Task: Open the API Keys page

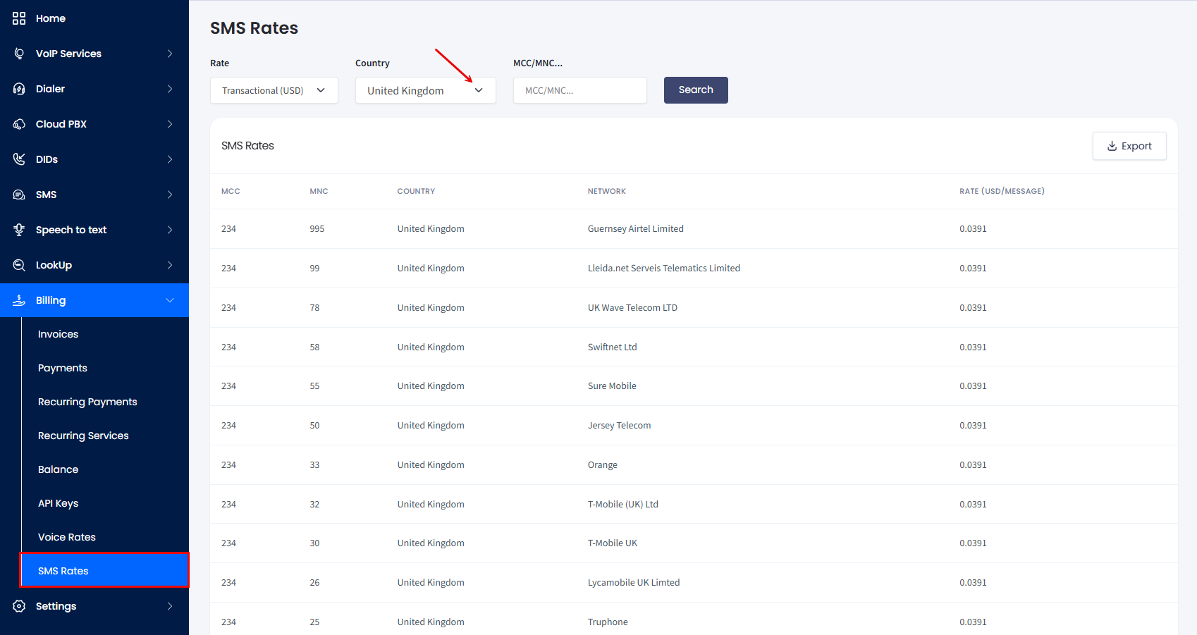Action: 58,503
